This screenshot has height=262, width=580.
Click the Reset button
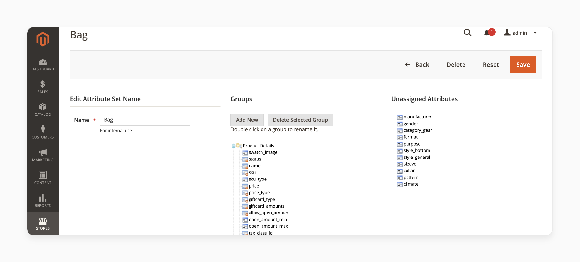tap(491, 65)
